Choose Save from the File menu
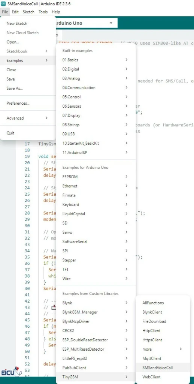194x384 pixels. tap(28, 79)
